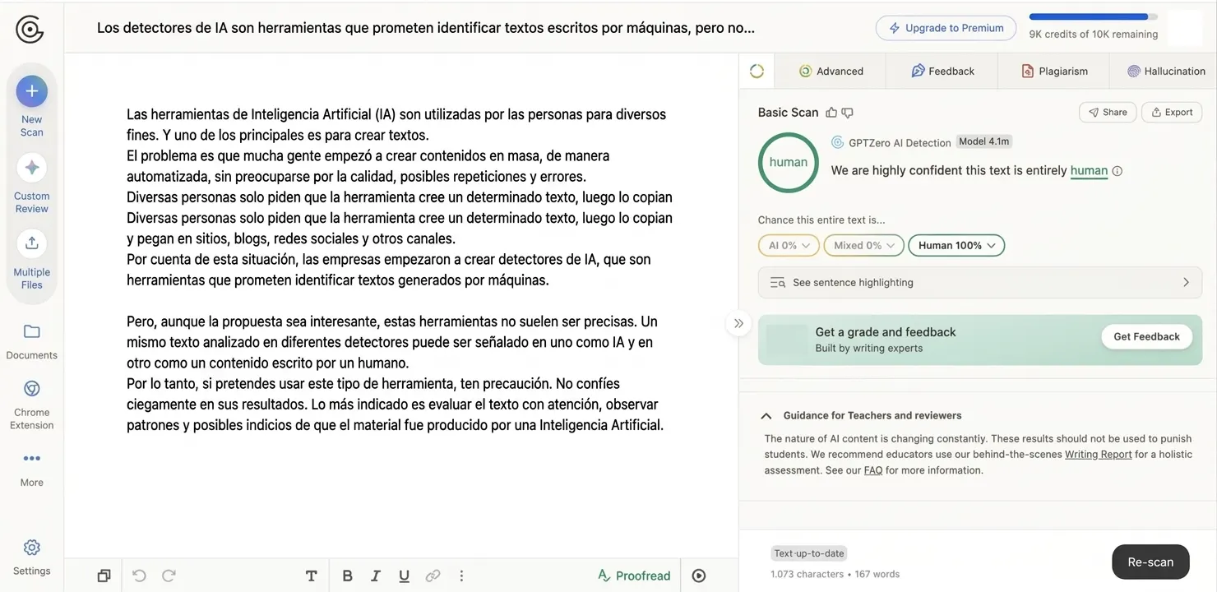
Task: Toggle italic formatting
Action: pos(376,576)
